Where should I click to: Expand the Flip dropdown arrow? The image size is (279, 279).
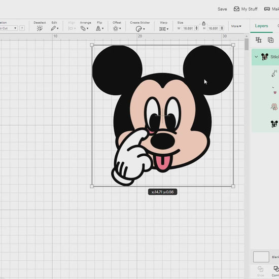[x=102, y=28]
